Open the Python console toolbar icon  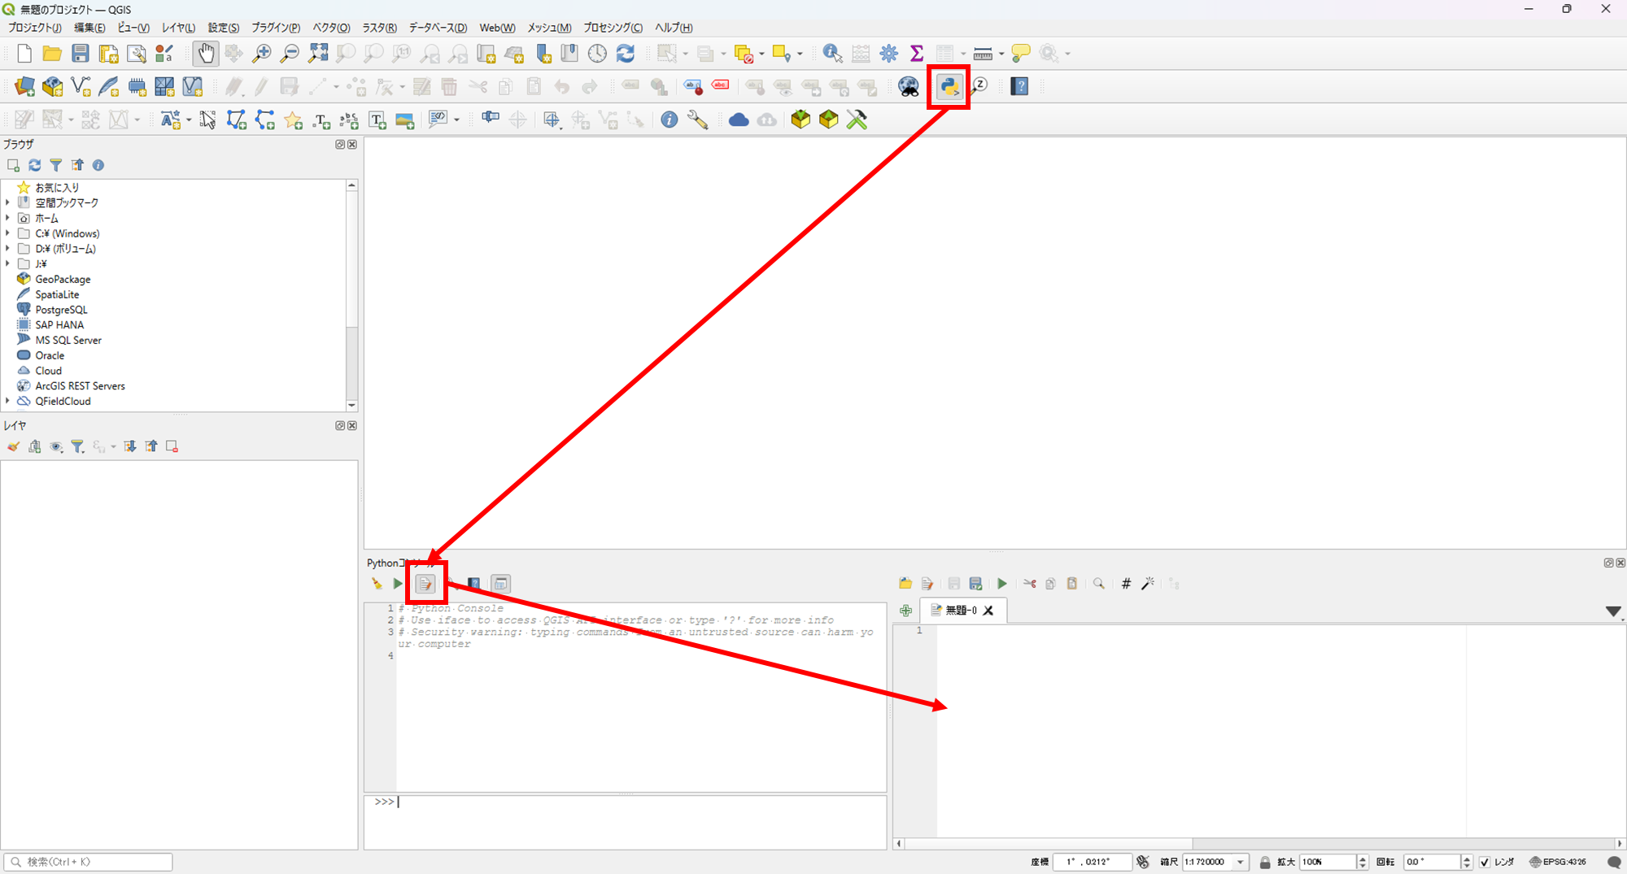(949, 87)
